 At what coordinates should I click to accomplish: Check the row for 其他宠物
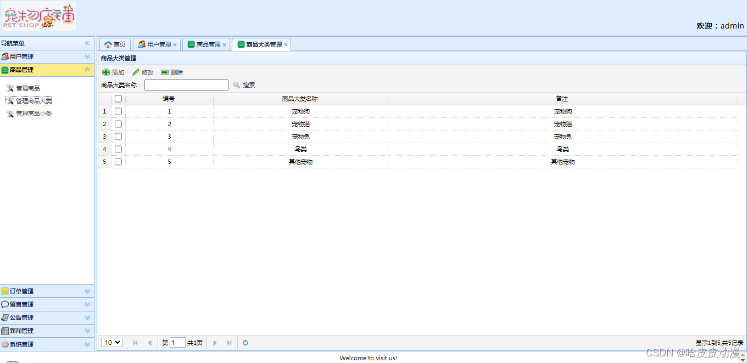[x=118, y=162]
